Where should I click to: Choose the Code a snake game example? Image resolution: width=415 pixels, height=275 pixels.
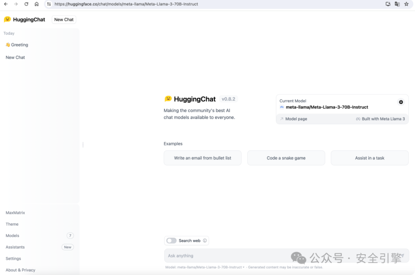click(x=286, y=158)
